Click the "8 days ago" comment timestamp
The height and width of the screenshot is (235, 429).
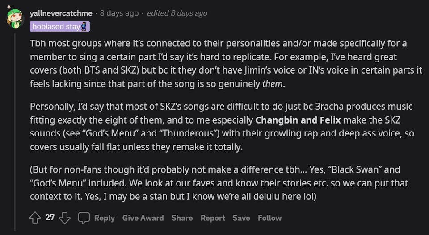point(119,13)
